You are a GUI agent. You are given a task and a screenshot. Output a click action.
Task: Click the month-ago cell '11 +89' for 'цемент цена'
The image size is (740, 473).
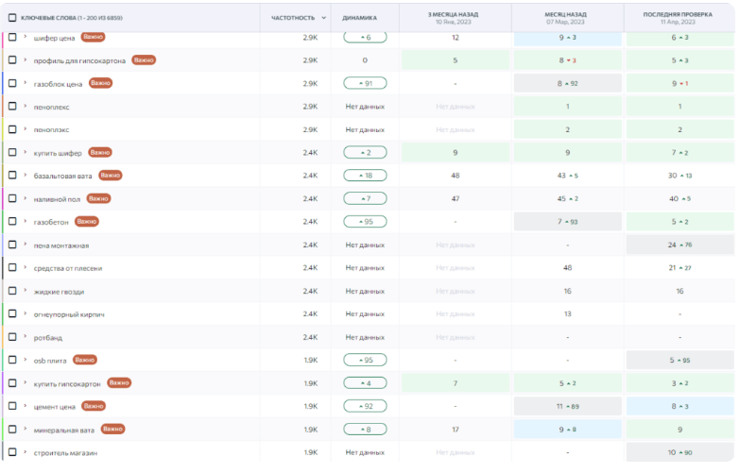[568, 406]
